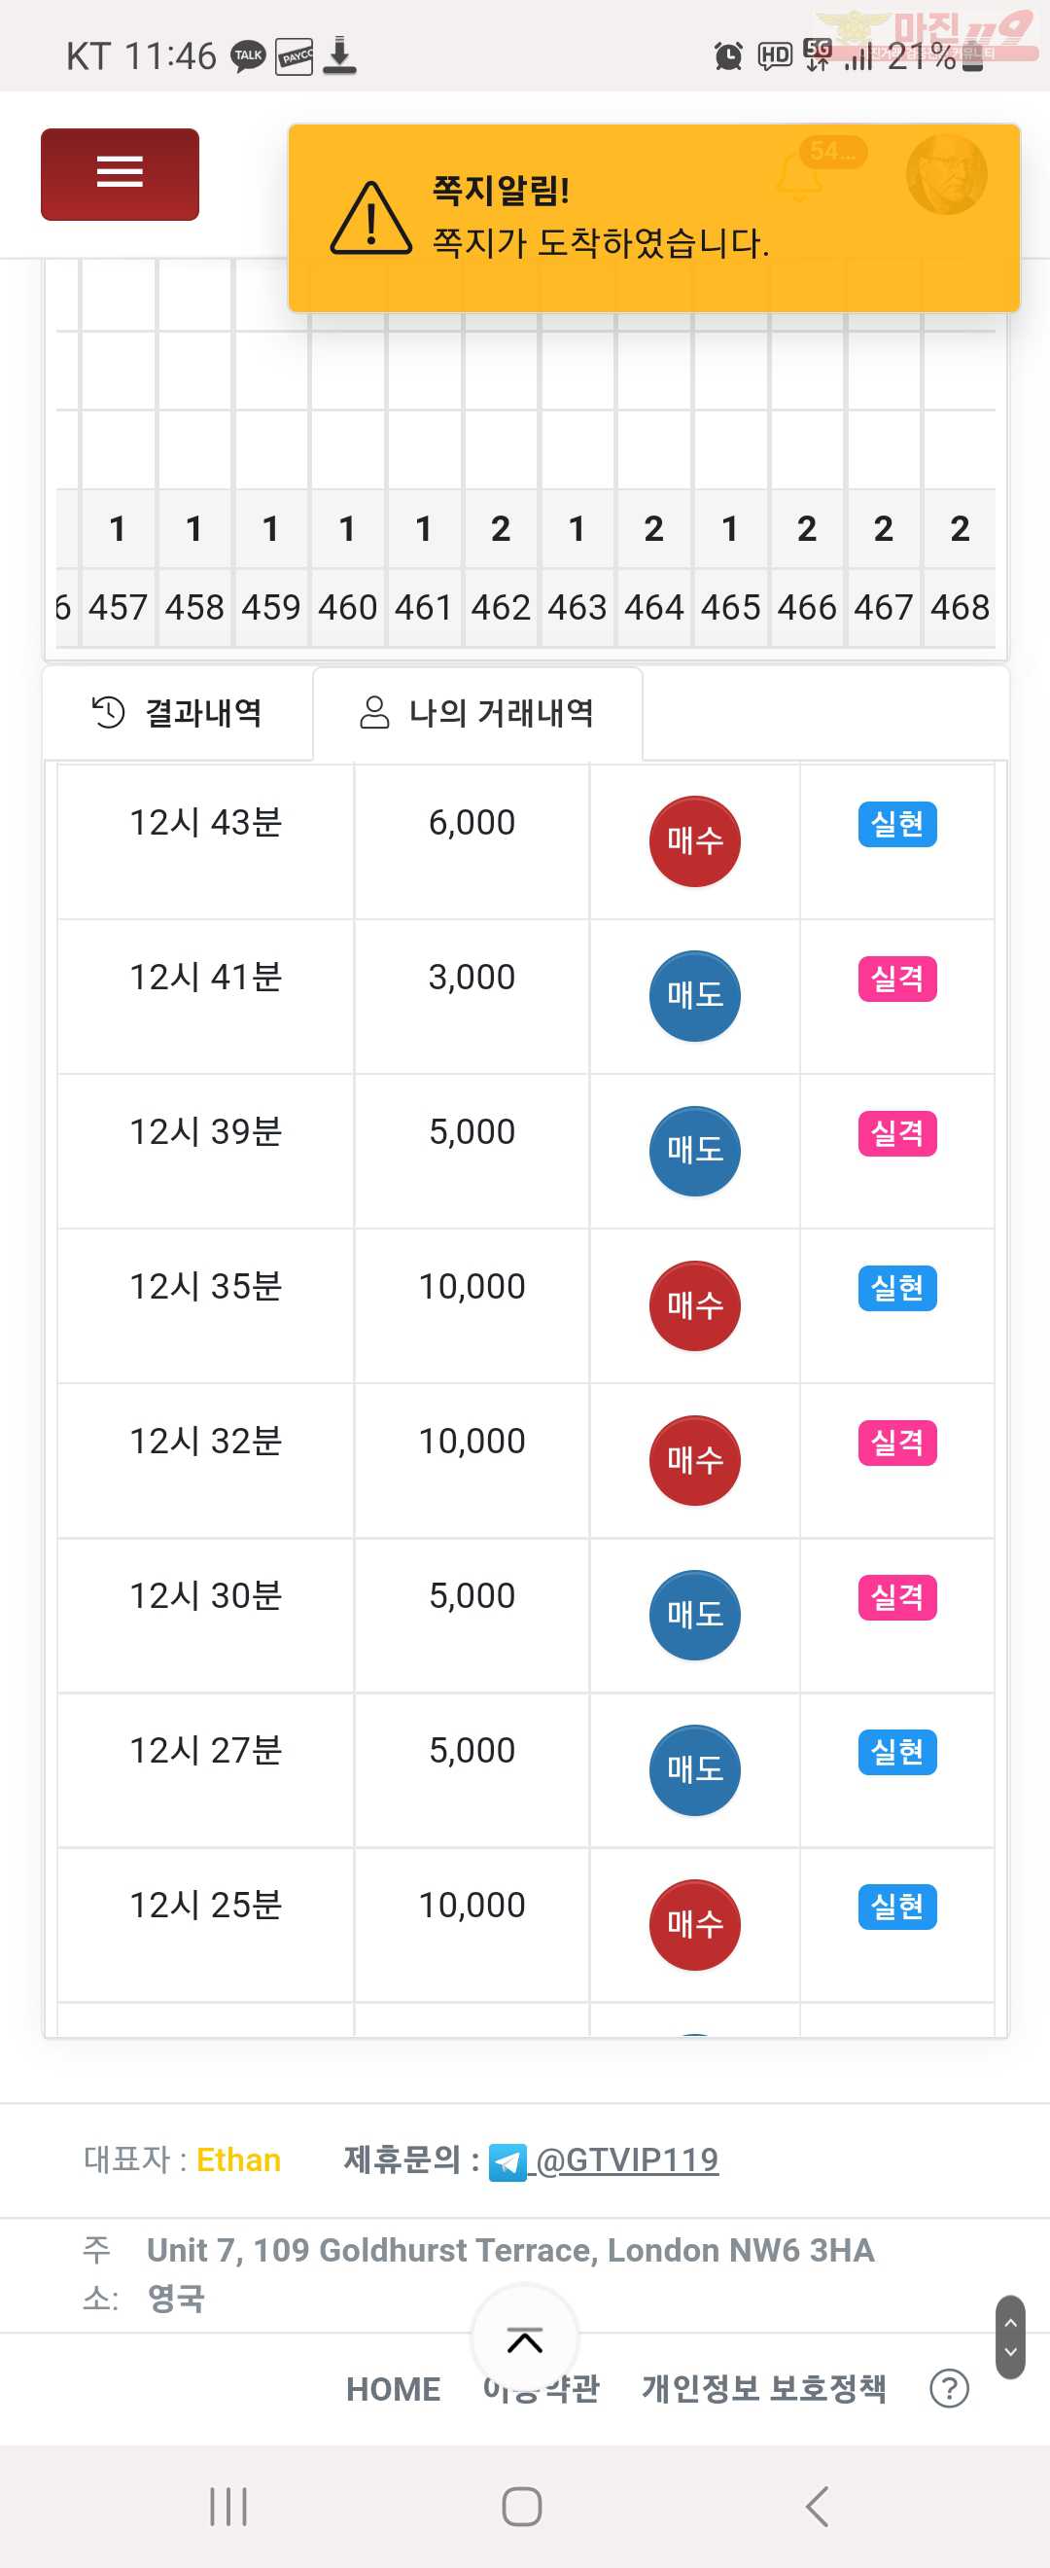Image resolution: width=1050 pixels, height=2568 pixels.
Task: Click the help question mark icon
Action: [x=950, y=2389]
